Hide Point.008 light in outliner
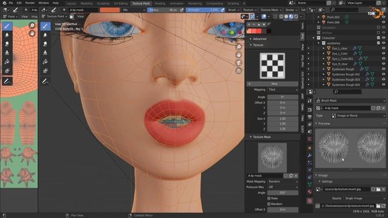This screenshot has width=388, height=218. tap(384, 22)
